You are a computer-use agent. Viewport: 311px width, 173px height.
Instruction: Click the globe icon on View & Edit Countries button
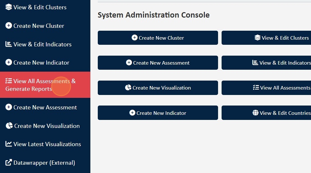click(x=255, y=113)
